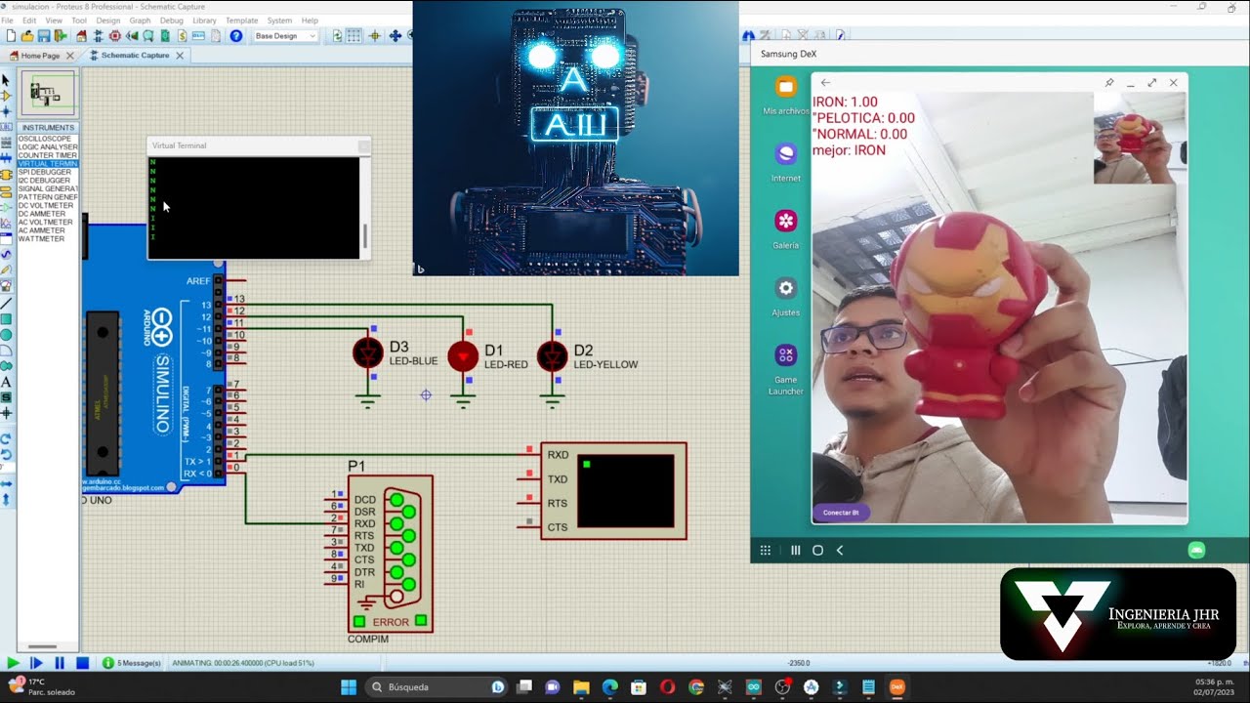Image resolution: width=1250 pixels, height=703 pixels.
Task: Open the Bill of Materials toolbar icon
Action: [x=182, y=36]
